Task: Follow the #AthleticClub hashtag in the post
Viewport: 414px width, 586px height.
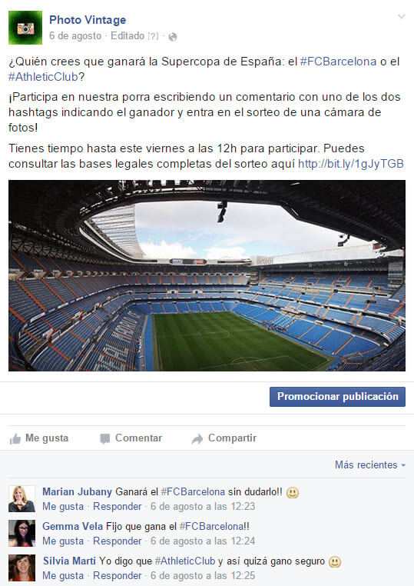Action: click(x=43, y=77)
